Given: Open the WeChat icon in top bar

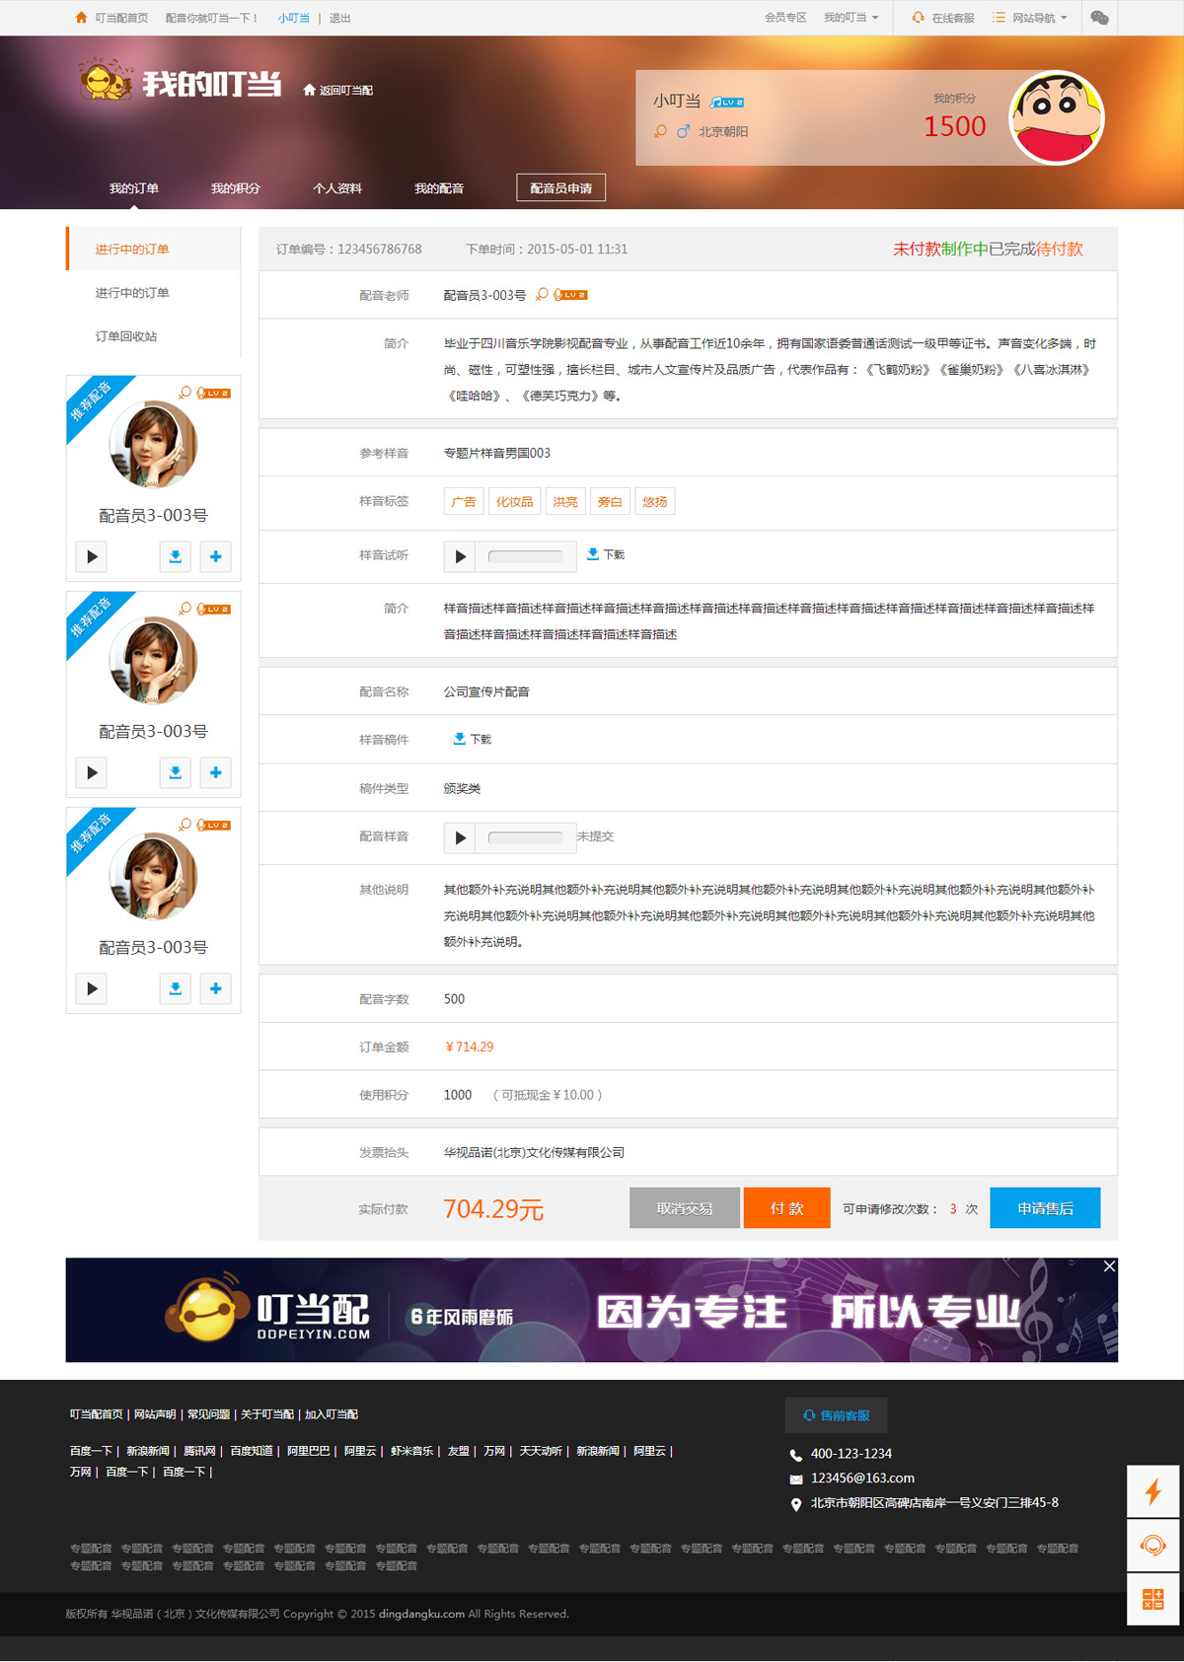Looking at the screenshot, I should (1099, 18).
